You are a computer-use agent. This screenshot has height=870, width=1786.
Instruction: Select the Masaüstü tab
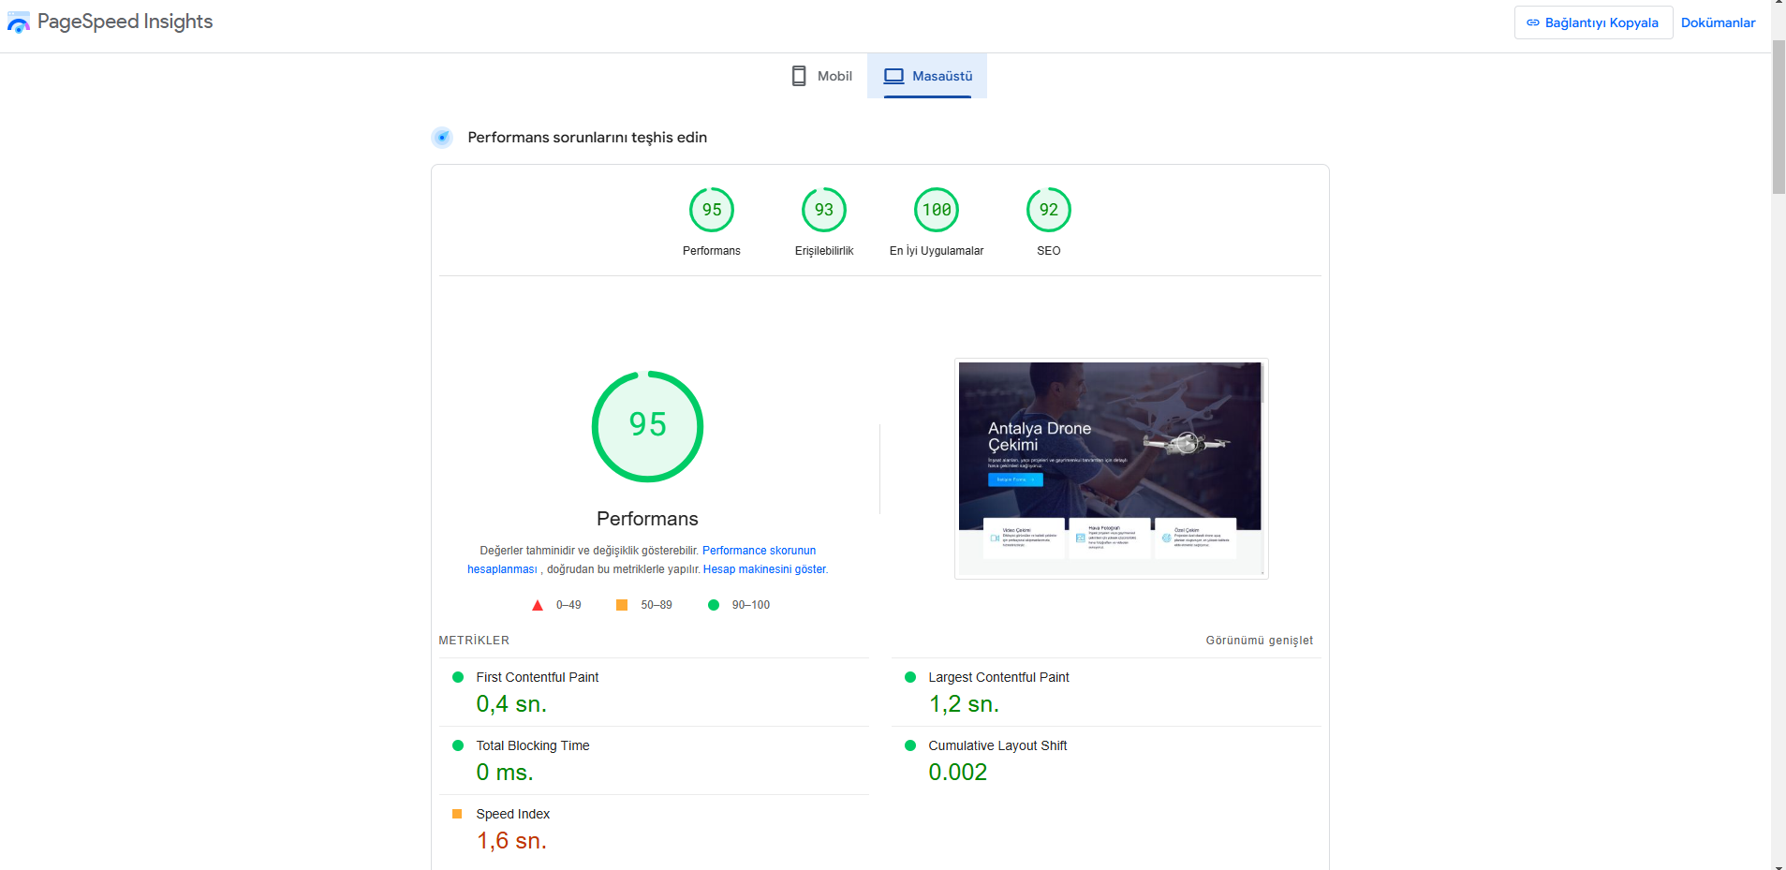coord(927,76)
